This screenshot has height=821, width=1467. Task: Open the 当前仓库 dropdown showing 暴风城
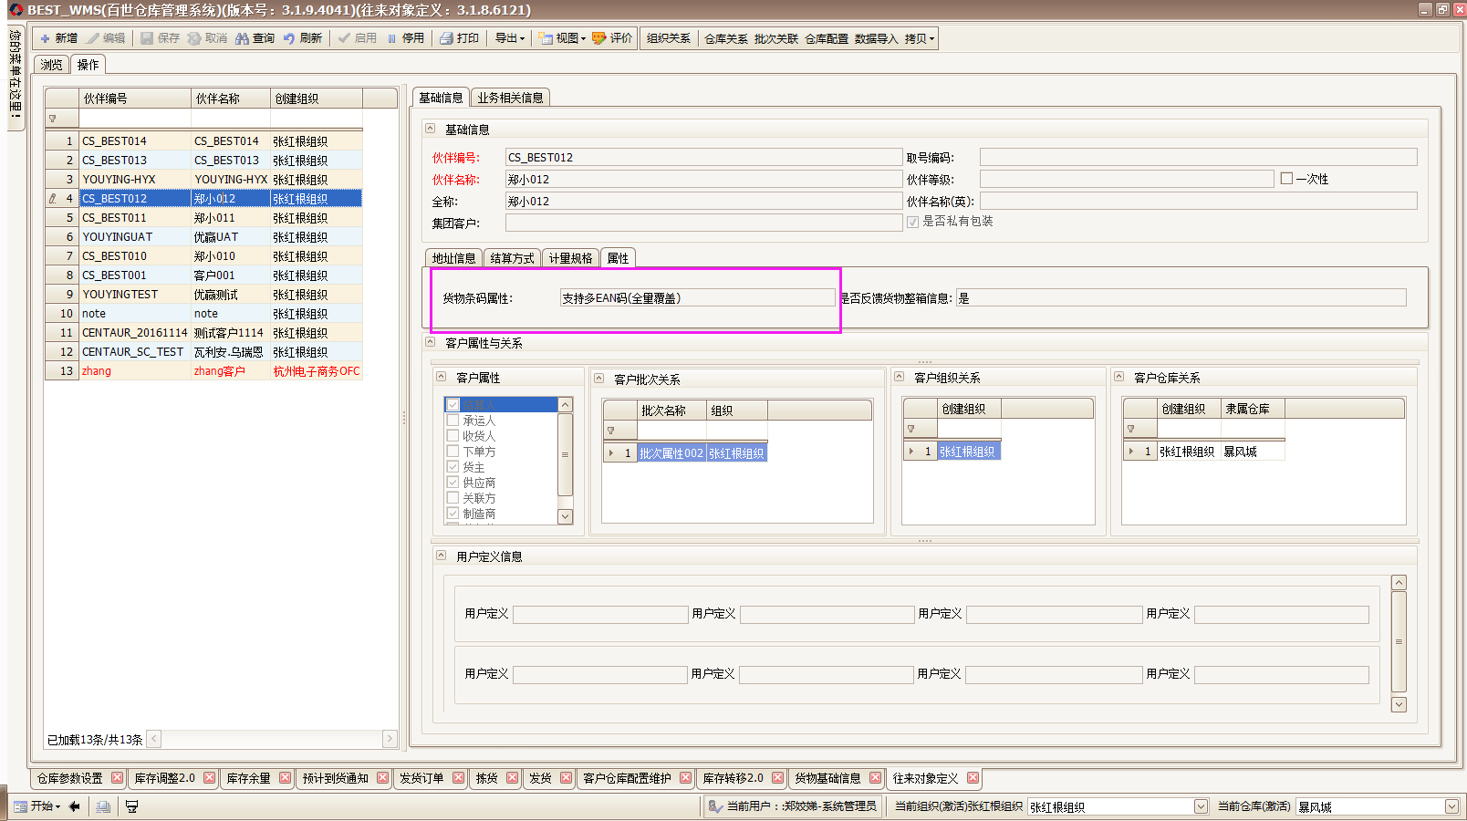(1451, 806)
